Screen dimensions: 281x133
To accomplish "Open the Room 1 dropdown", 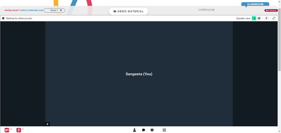I will coord(55,10).
